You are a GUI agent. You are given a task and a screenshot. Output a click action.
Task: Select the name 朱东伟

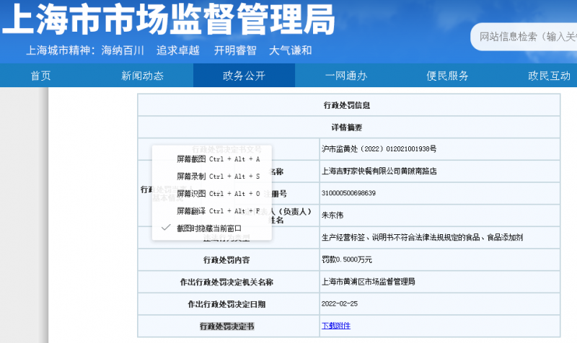click(x=332, y=215)
